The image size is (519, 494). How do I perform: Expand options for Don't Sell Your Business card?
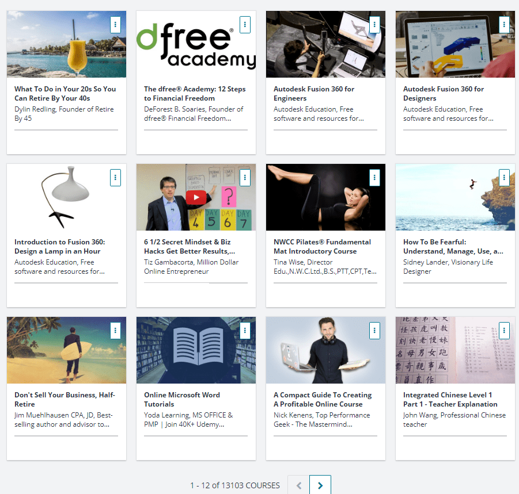[115, 331]
